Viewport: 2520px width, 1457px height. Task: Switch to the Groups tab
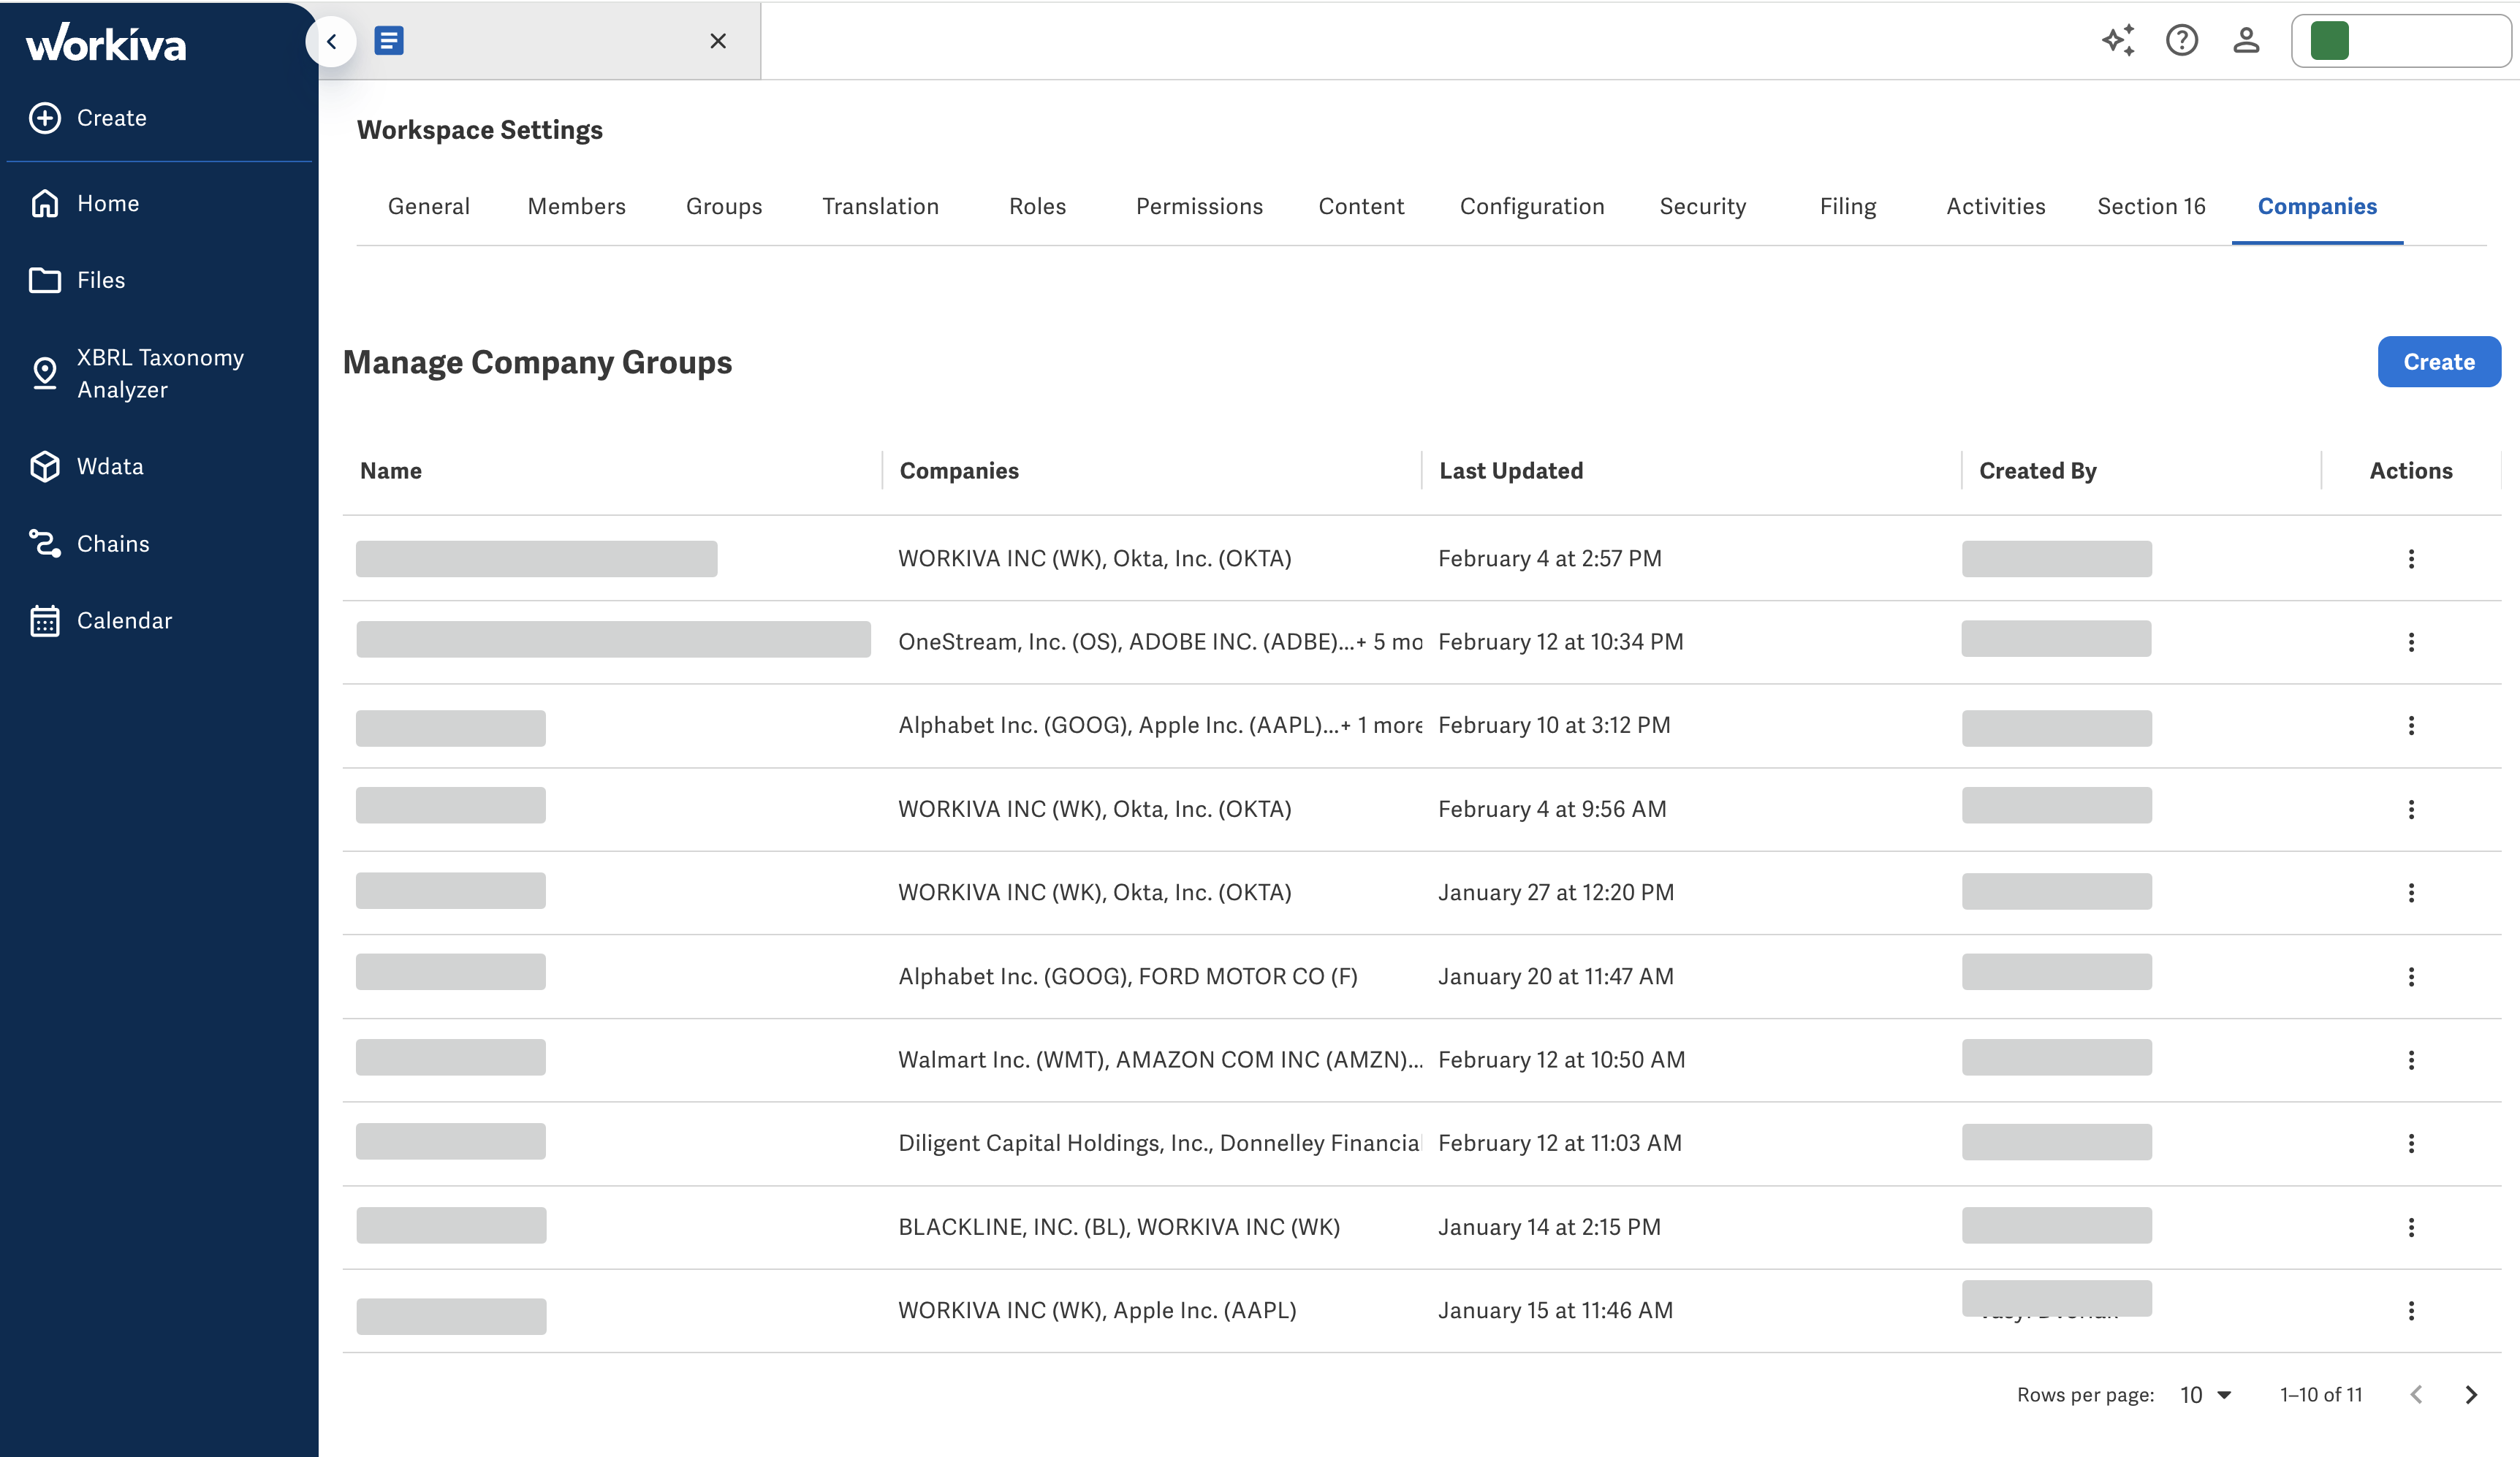pyautogui.click(x=724, y=206)
